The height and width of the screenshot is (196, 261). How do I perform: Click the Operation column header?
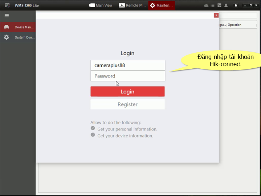pyautogui.click(x=235, y=25)
